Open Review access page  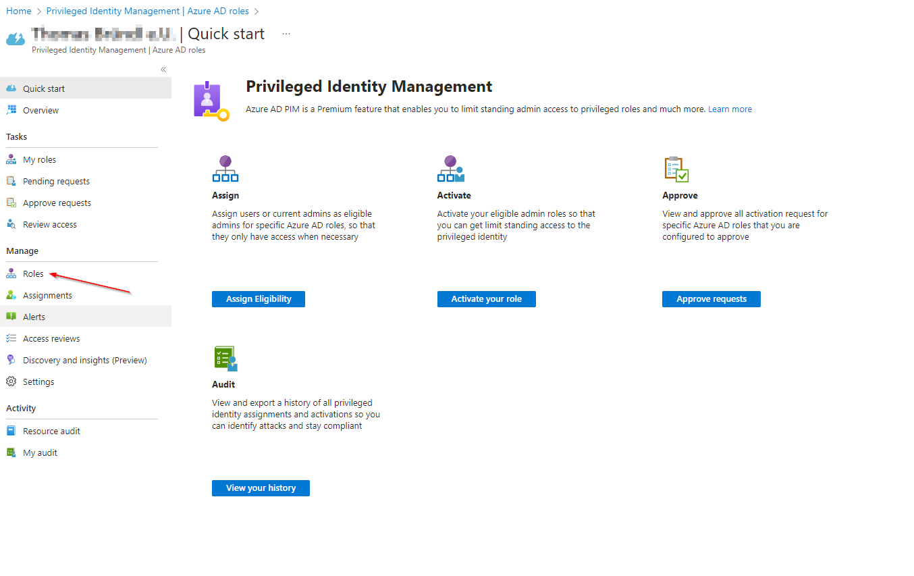86,224
